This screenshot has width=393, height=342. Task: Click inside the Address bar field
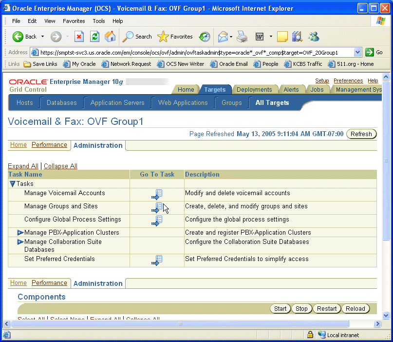195,52
